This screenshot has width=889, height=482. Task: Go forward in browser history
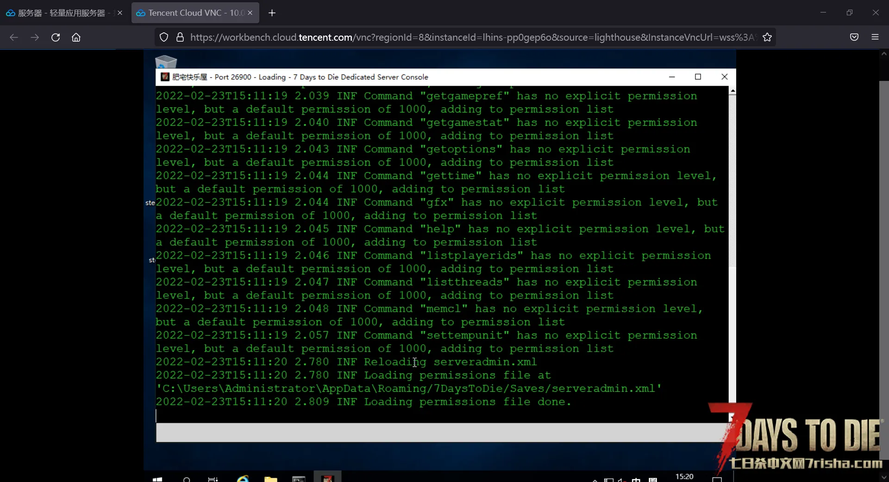(x=35, y=37)
